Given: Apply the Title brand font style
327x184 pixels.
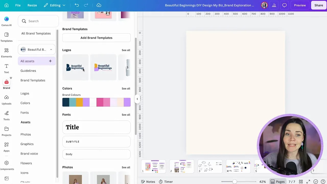Looking at the screenshot, I should coord(96,127).
